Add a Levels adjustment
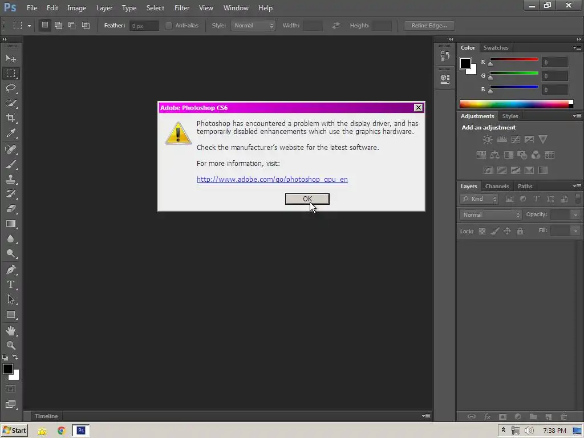584x438 pixels. pos(502,140)
